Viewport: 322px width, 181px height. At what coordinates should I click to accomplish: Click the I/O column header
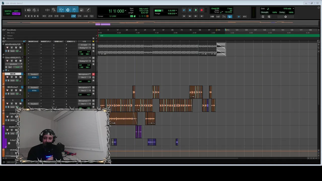84,41
